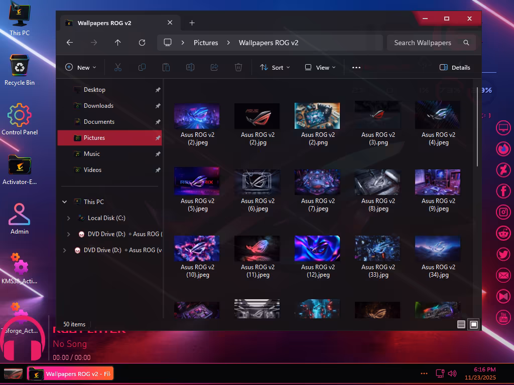
Task: Click the Delete trash can icon
Action: (x=238, y=68)
